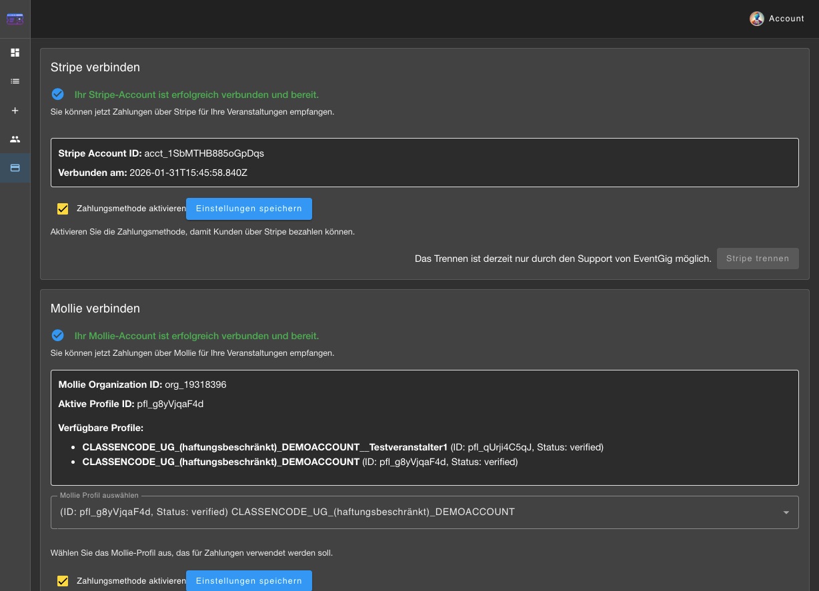Toggle Stripe Zahlungsmethode aktivieren checkbox

tap(63, 209)
